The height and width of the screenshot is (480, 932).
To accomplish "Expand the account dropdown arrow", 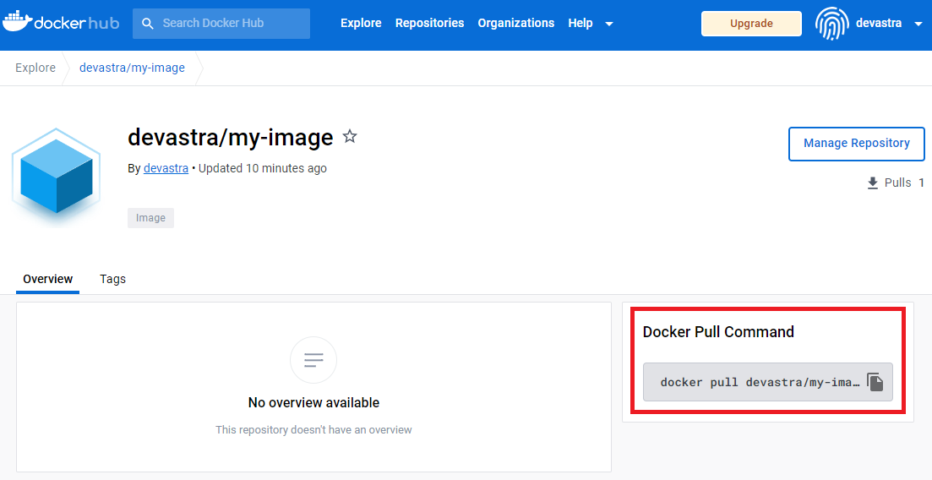I will [x=918, y=24].
